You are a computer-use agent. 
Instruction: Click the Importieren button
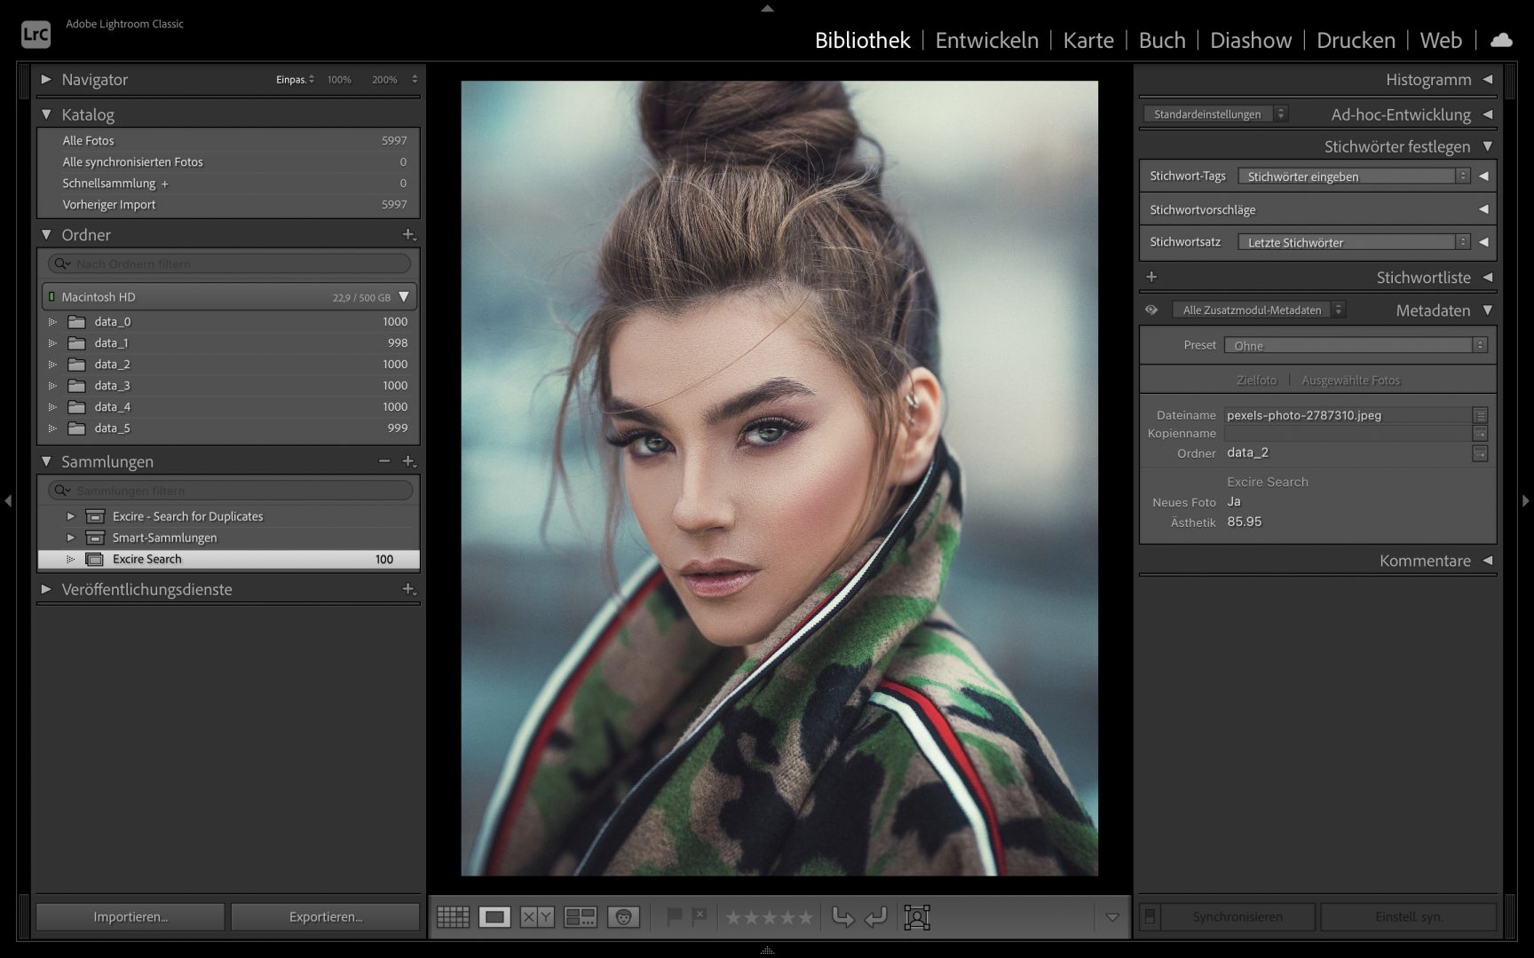(130, 917)
